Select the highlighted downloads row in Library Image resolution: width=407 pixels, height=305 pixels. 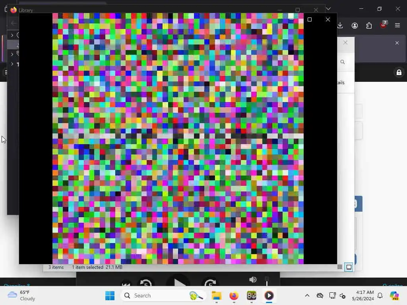[13, 45]
